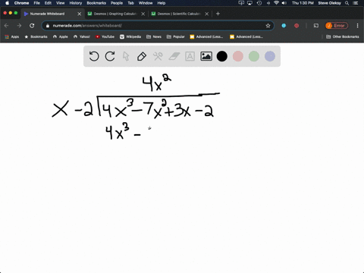The width and height of the screenshot is (364, 273).
Task: Click the Steve Oleksy user name
Action: tap(329, 3)
